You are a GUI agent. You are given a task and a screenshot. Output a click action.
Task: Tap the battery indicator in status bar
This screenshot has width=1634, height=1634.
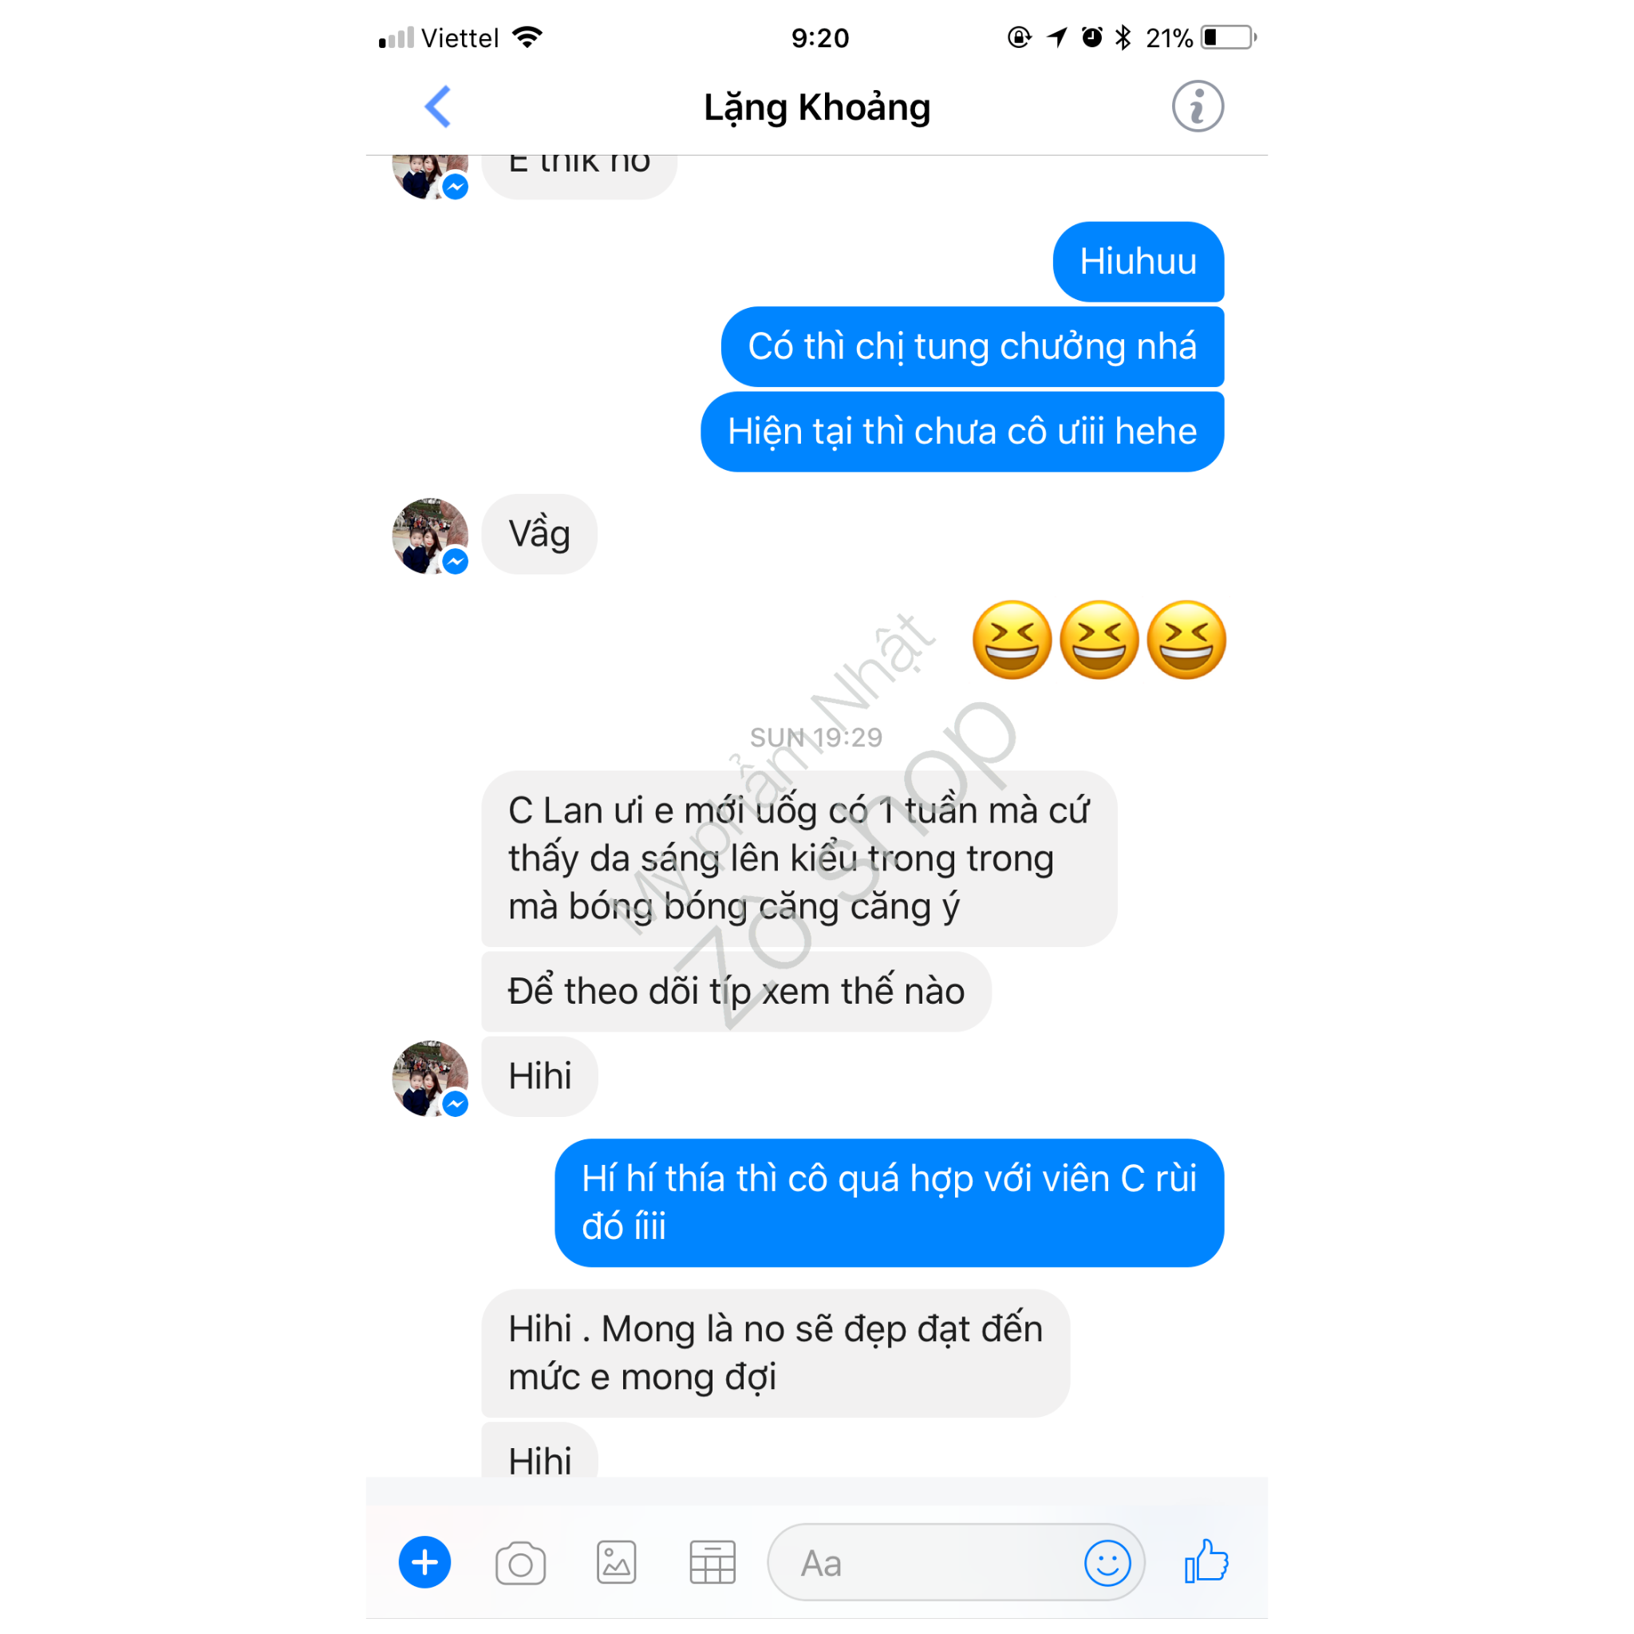pos(1229,37)
